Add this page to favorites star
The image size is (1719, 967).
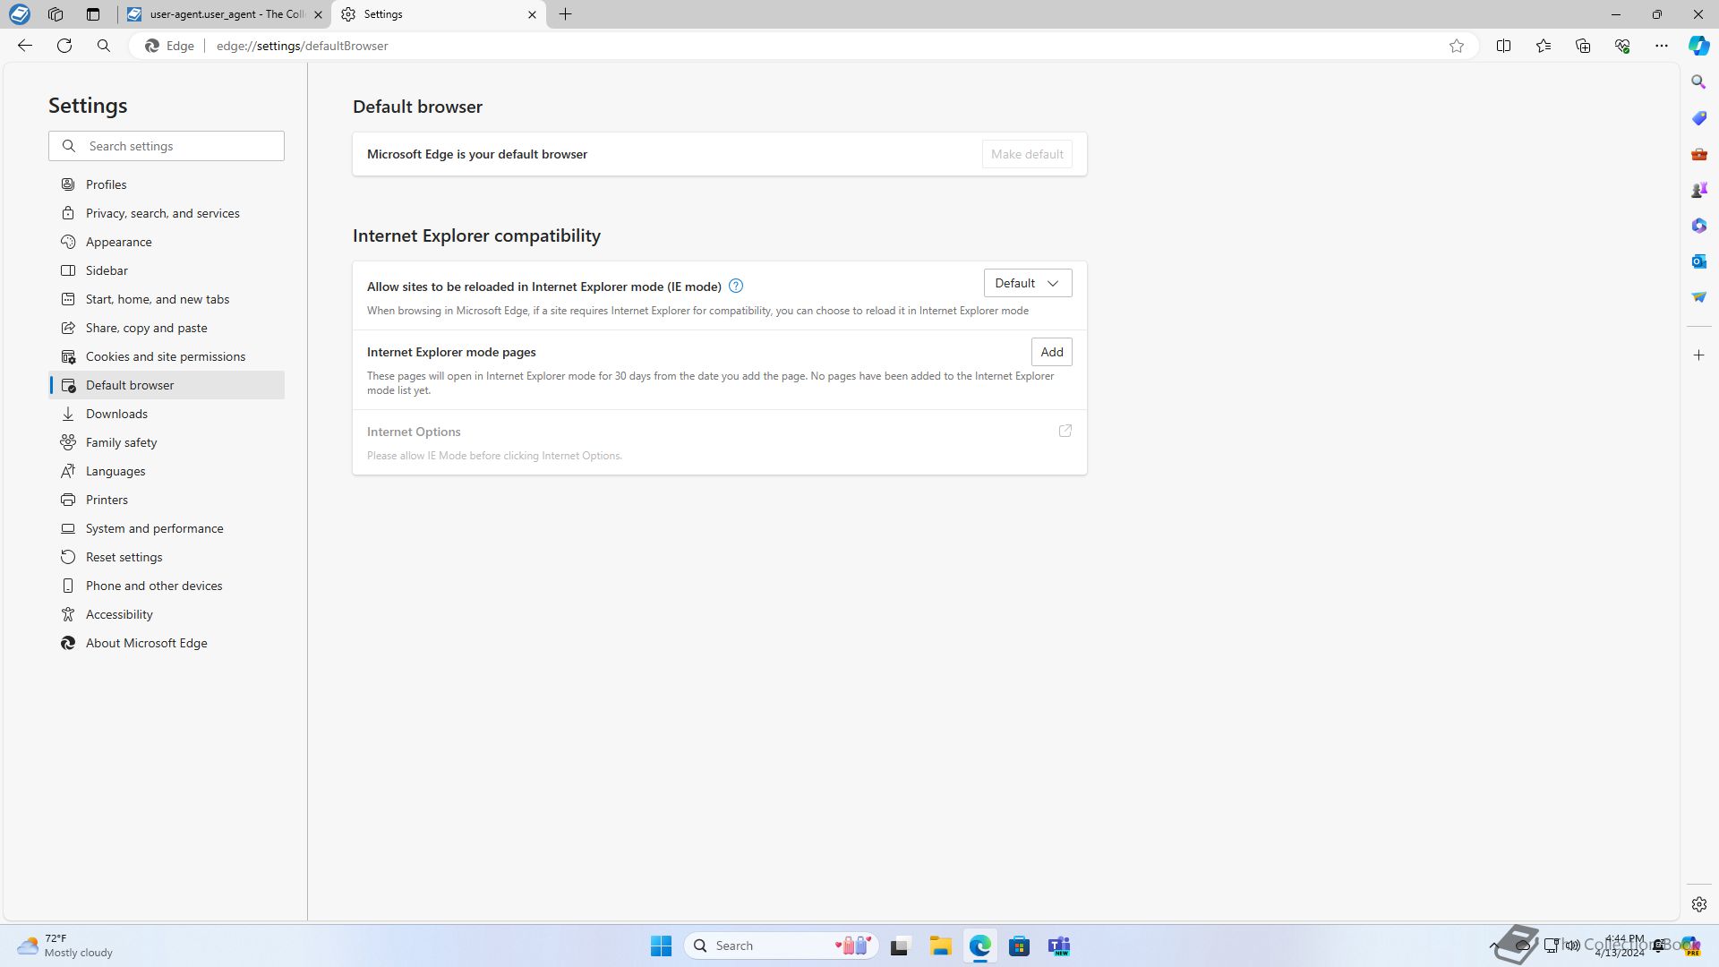pos(1457,46)
